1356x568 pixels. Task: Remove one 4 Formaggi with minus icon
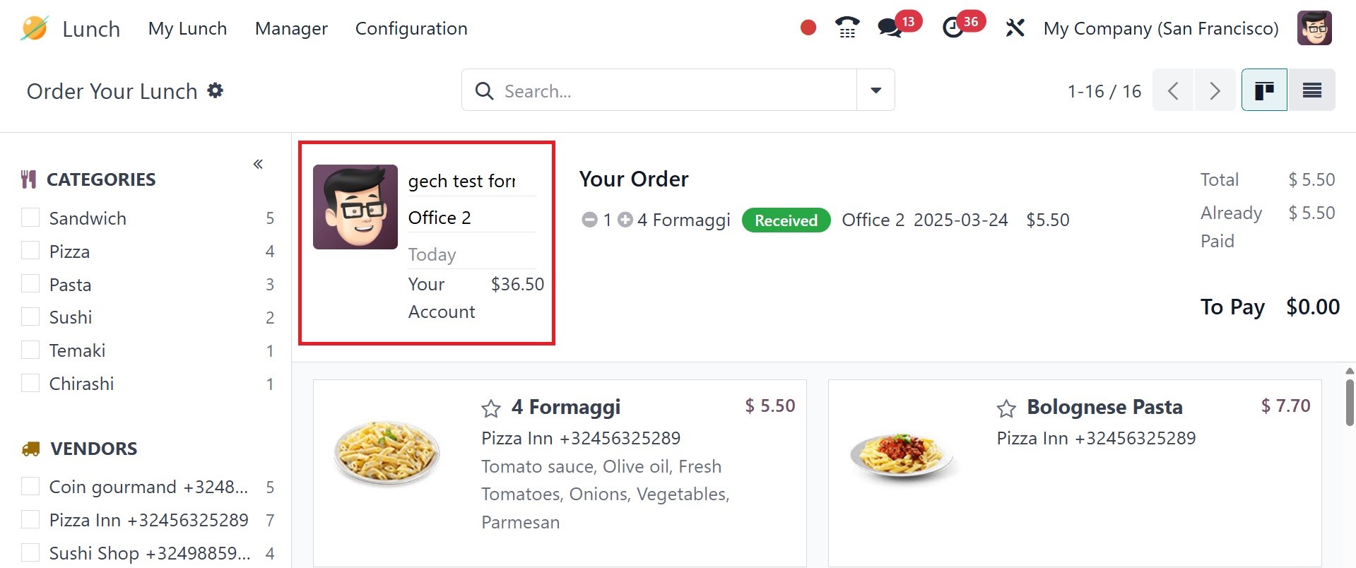pos(589,220)
